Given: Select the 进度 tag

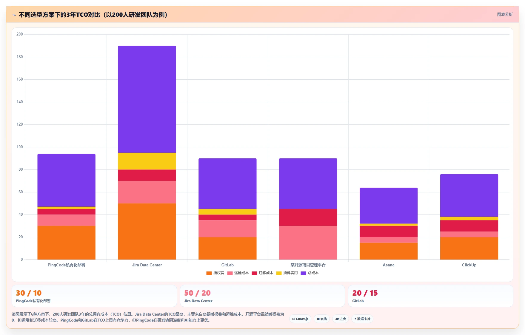Looking at the screenshot, I should pos(341,319).
